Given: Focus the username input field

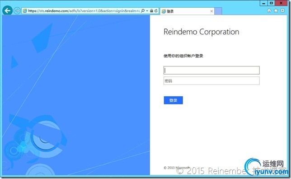Looking at the screenshot, I should [211, 70].
